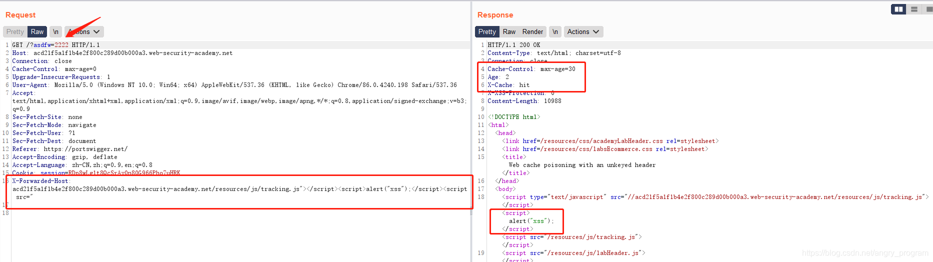Click the Sec-Fetch-Mode: navigate header
Viewport: 933px width, 262px height.
point(54,125)
